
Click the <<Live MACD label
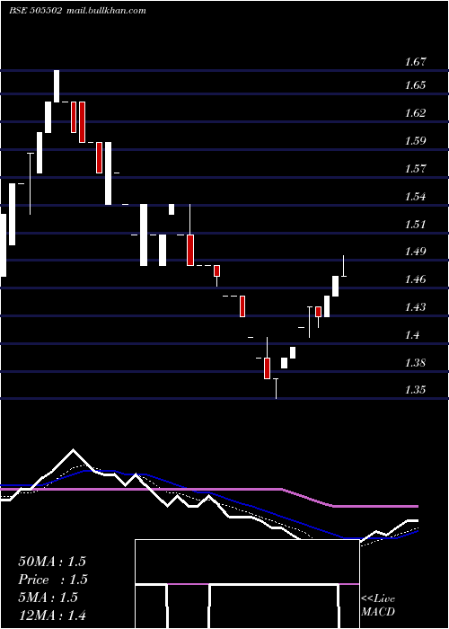pyautogui.click(x=378, y=606)
